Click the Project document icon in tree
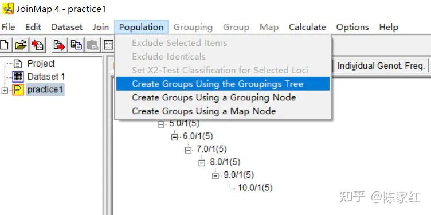The image size is (431, 215). pos(18,64)
